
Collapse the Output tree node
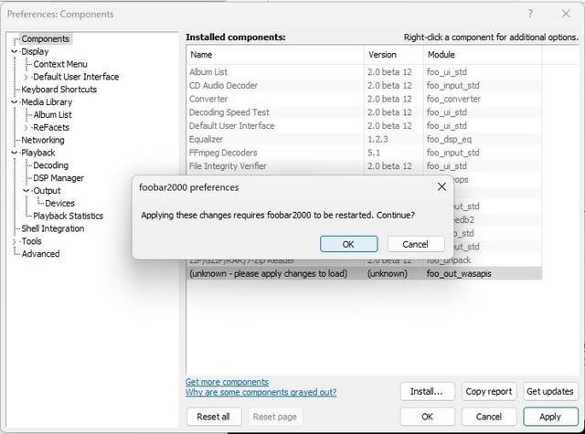[26, 191]
